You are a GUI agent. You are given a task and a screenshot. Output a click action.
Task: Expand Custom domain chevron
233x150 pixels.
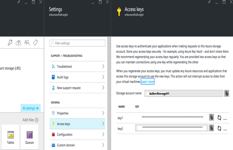[103, 145]
